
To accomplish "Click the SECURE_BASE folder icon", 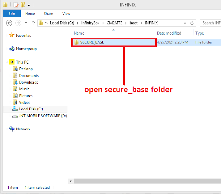I will 76,42.
